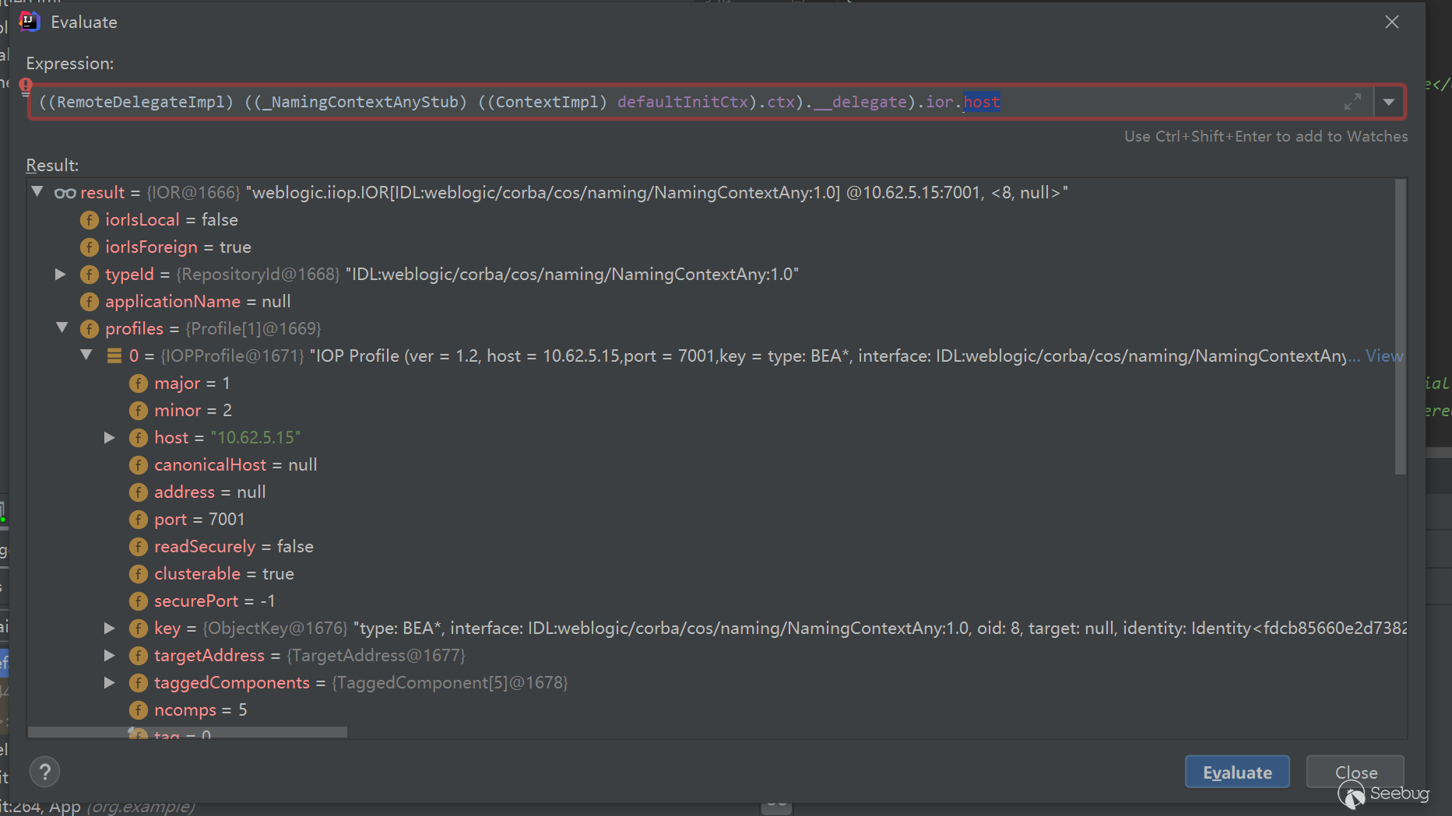The width and height of the screenshot is (1452, 816).
Task: Click the field icon beside typeId
Action: (x=90, y=274)
